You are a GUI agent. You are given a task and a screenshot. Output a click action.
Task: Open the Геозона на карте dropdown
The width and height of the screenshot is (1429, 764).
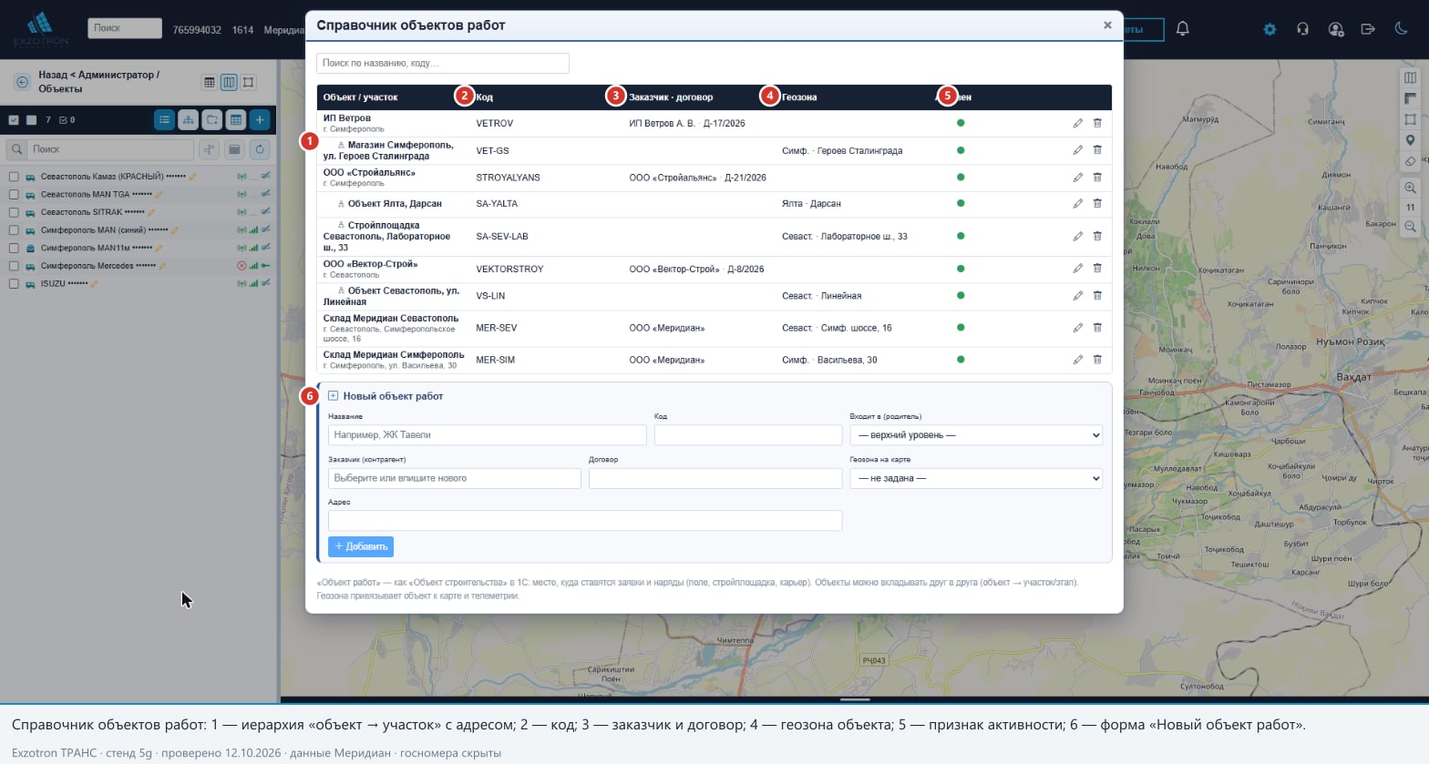pos(976,478)
